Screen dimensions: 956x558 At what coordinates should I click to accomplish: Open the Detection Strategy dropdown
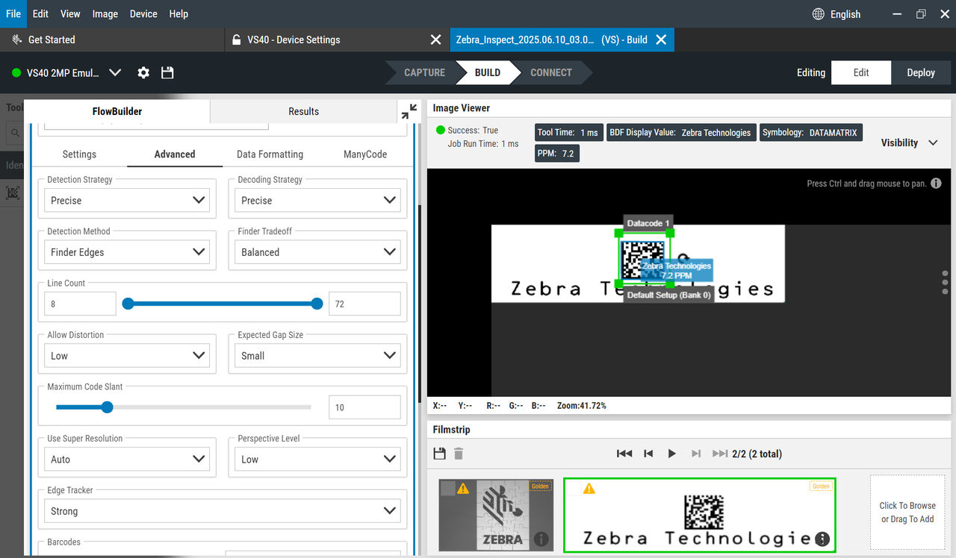[x=127, y=200]
